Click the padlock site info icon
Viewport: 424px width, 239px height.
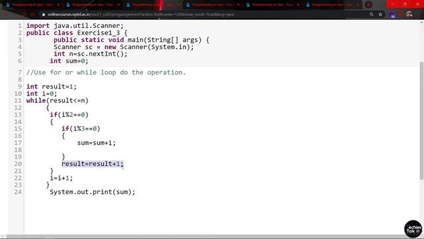[x=43, y=15]
